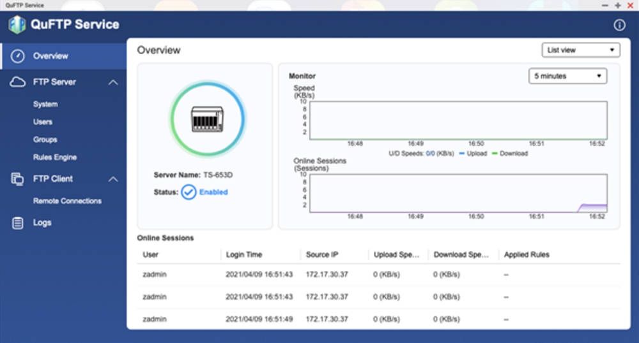Viewport: 639px width, 343px height.
Task: Click Source IP in the 16:51:49 session row
Action: click(327, 319)
